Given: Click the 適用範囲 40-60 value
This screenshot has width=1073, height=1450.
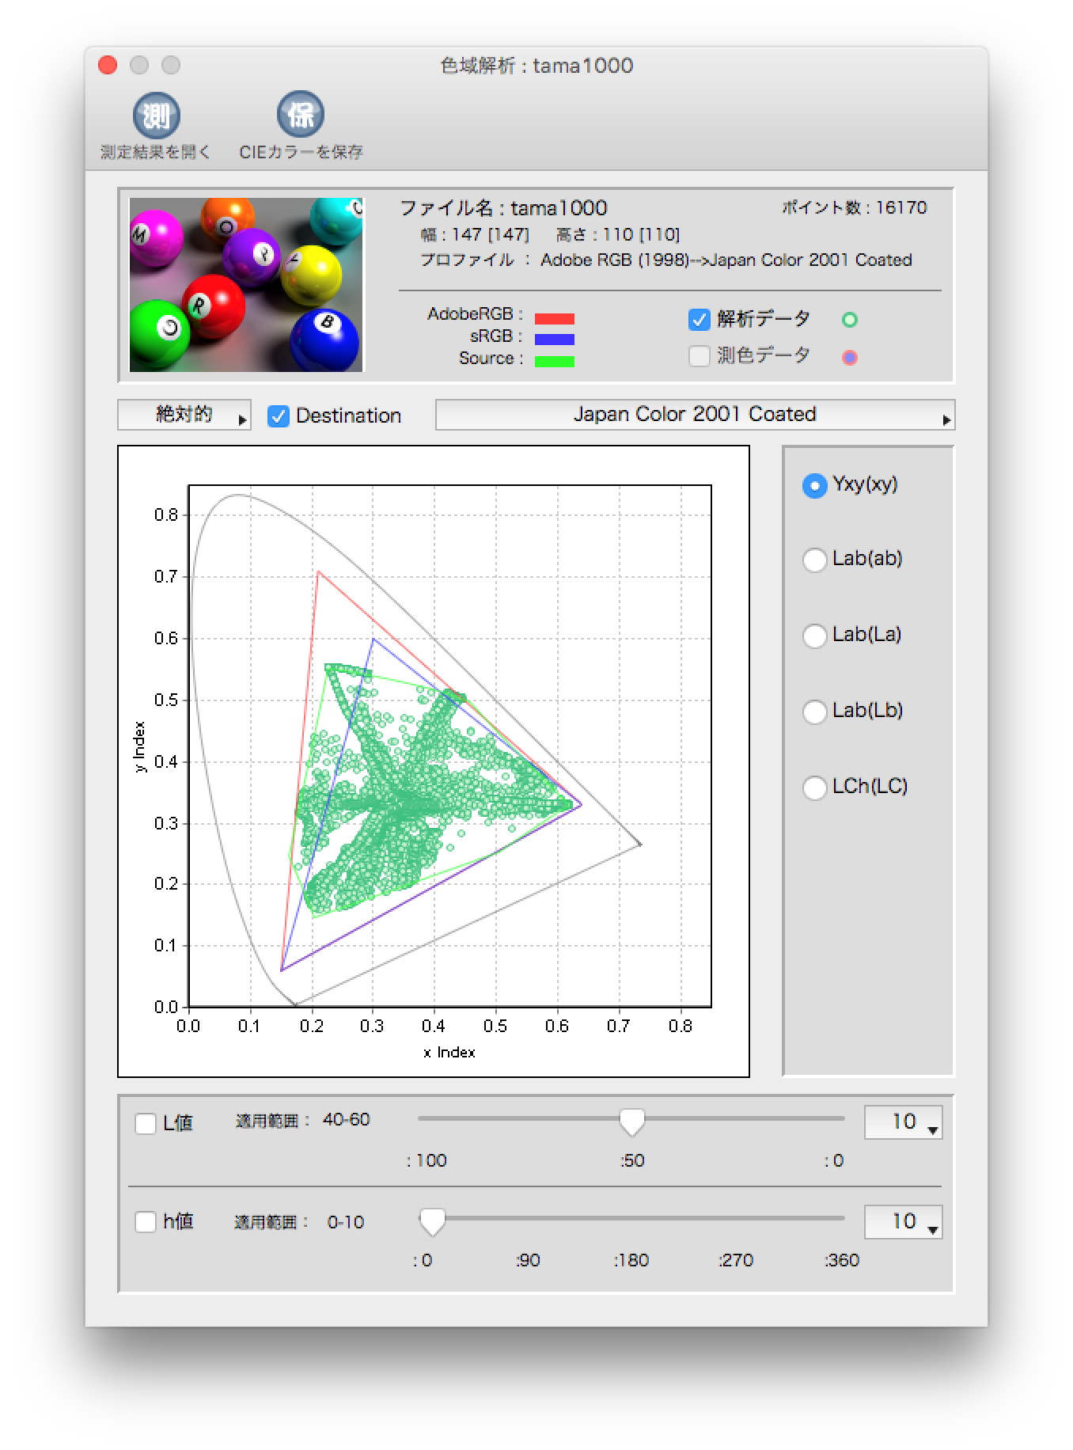Looking at the screenshot, I should tap(346, 1120).
